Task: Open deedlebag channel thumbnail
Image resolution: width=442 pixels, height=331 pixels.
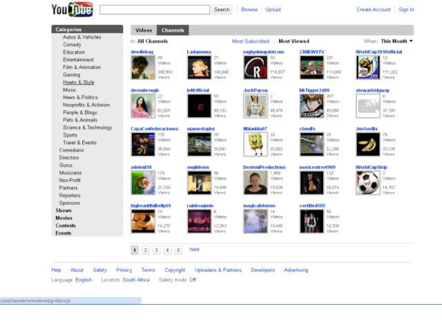Action: pos(143,68)
